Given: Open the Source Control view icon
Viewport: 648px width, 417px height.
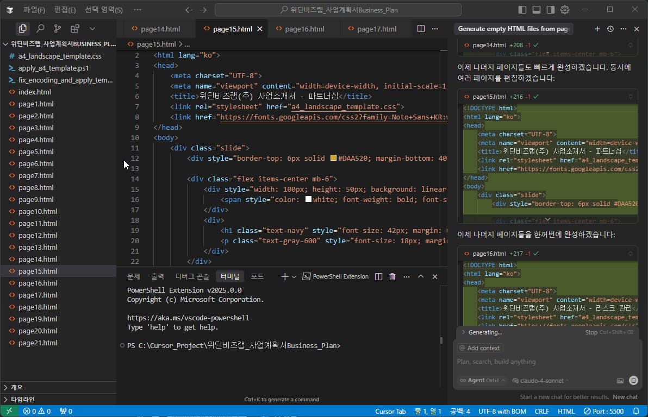Looking at the screenshot, I should [58, 28].
